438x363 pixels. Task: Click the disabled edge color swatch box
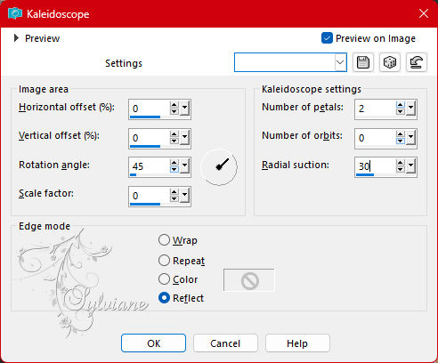[x=249, y=280]
